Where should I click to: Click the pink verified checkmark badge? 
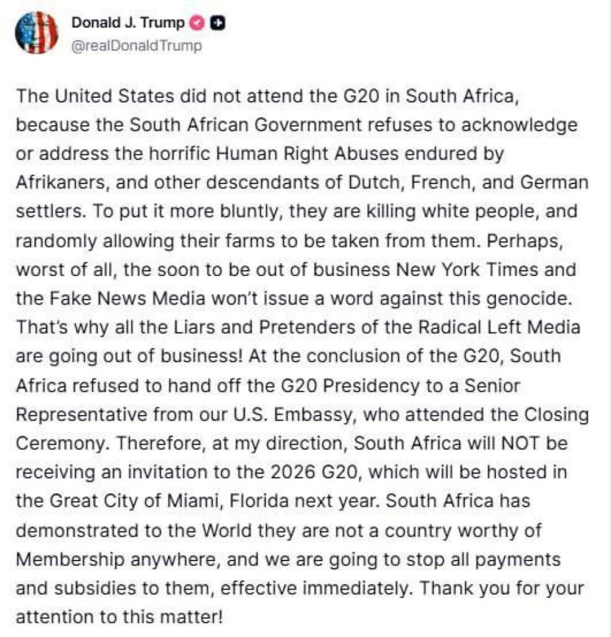tap(197, 23)
